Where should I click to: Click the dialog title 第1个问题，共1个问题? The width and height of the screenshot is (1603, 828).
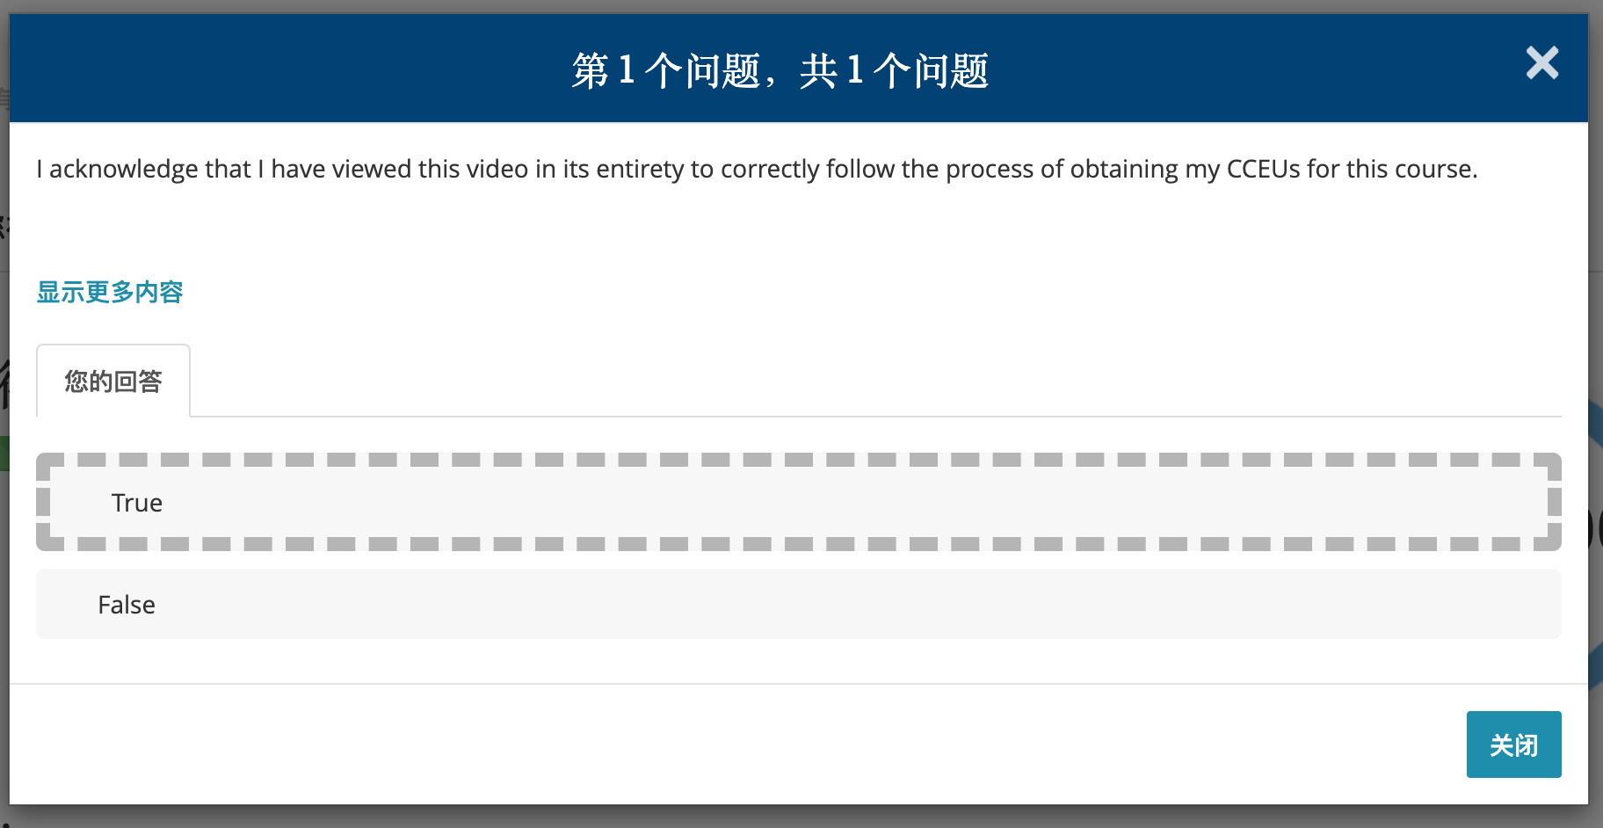coord(780,70)
